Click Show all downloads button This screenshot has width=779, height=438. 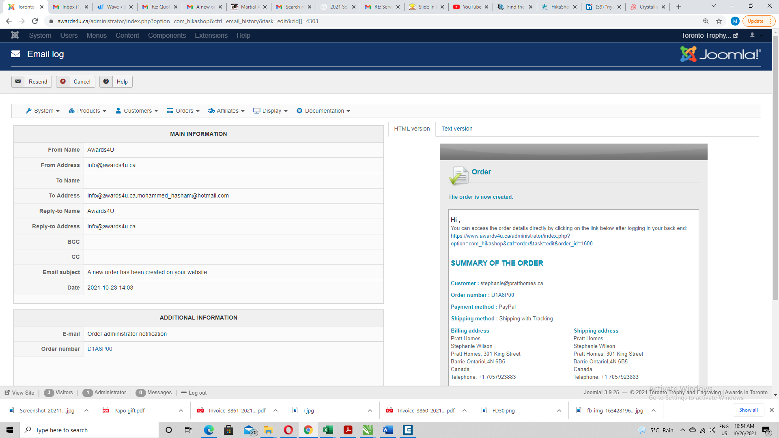click(x=748, y=410)
